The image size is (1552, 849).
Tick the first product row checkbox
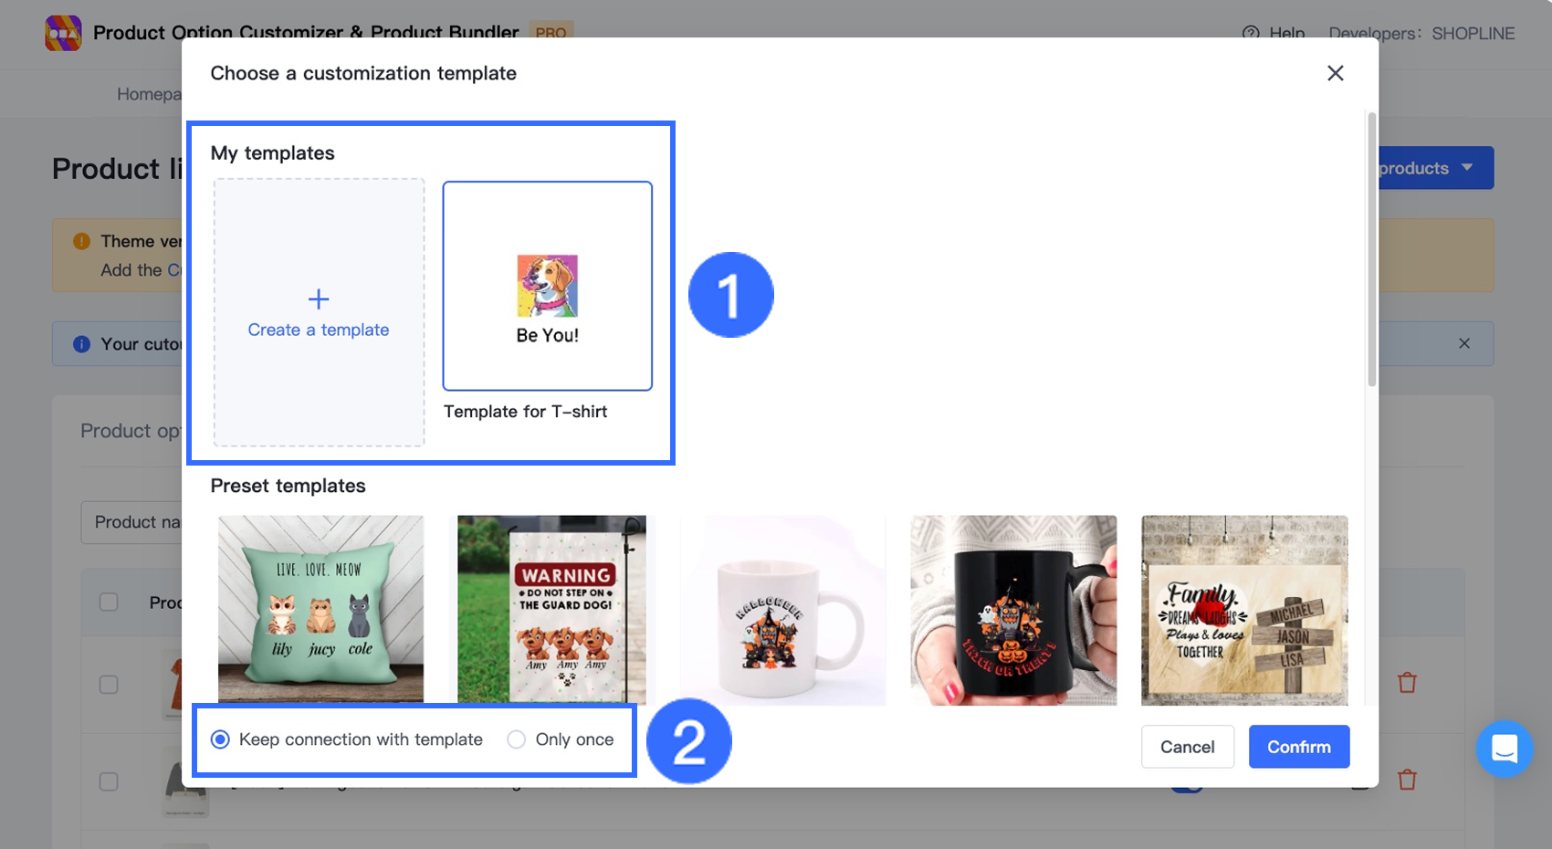pos(109,684)
